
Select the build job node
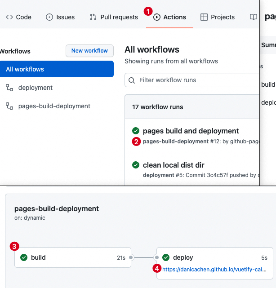click(72, 257)
